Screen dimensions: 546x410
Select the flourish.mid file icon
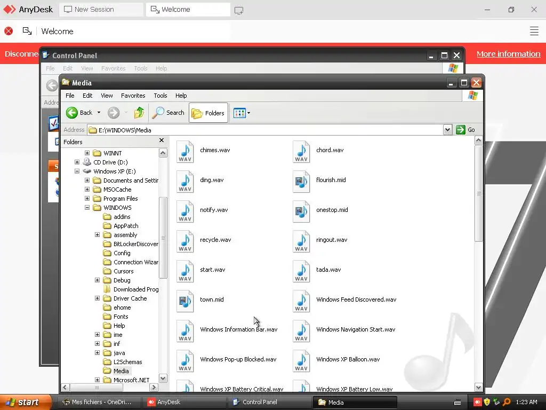(301, 182)
